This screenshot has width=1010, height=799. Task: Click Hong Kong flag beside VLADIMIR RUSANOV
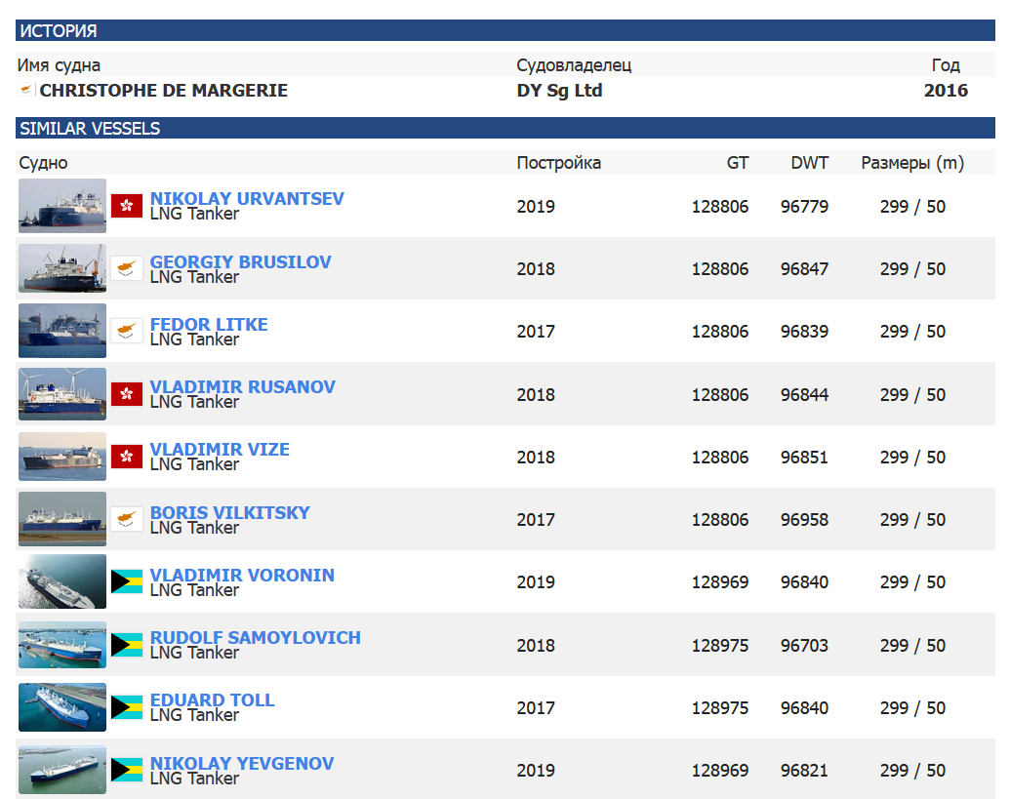coord(127,394)
